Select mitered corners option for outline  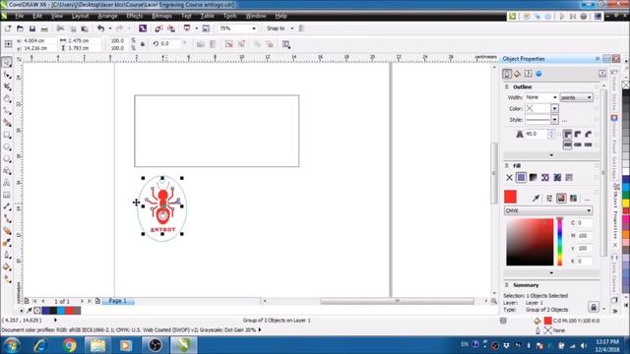point(567,135)
